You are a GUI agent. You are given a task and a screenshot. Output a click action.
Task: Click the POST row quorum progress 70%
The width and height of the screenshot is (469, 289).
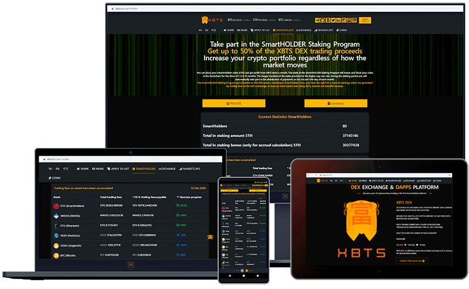(181, 235)
